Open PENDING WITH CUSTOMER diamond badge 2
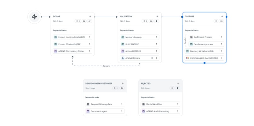 coord(116,88)
